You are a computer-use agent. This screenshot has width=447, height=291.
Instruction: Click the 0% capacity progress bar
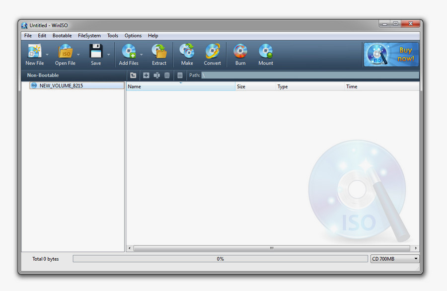[220, 259]
